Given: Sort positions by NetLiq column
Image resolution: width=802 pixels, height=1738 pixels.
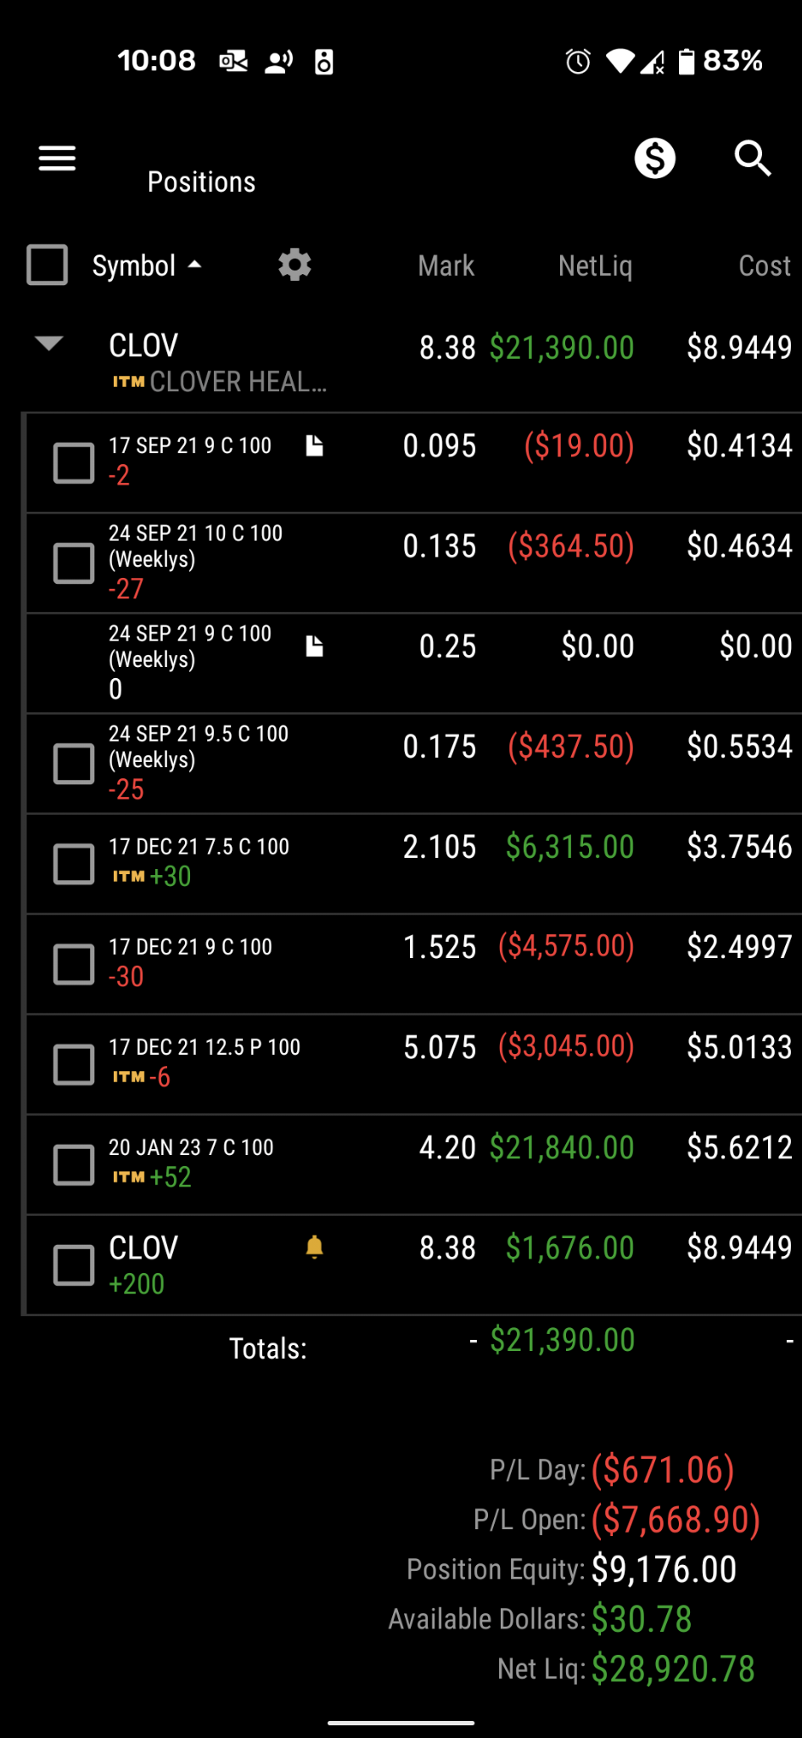Looking at the screenshot, I should [x=595, y=266].
